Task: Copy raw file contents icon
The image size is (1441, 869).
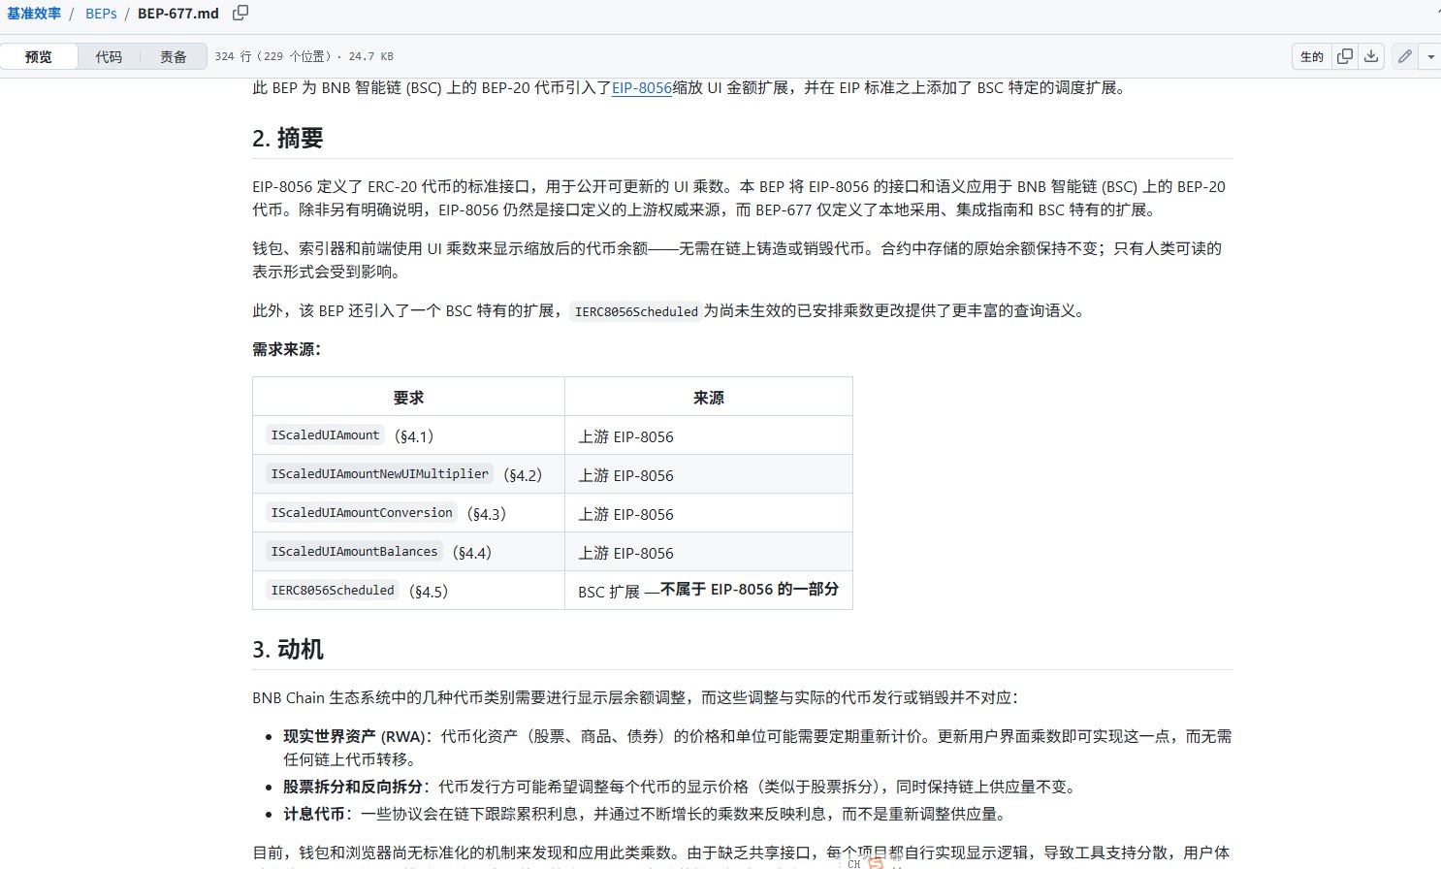Action: click(1345, 56)
